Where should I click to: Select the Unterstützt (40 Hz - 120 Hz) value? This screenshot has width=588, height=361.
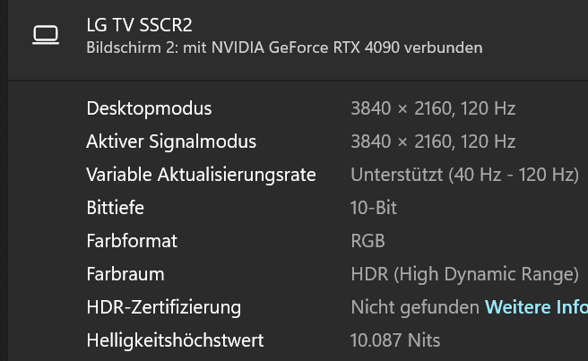click(x=463, y=175)
